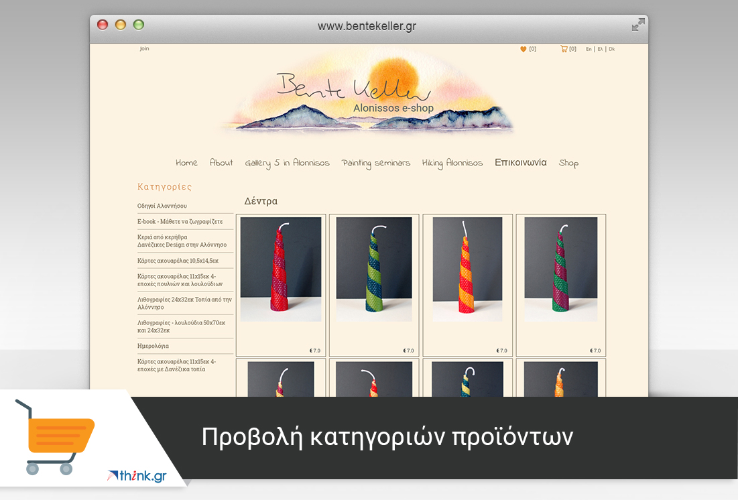The height and width of the screenshot is (500, 738).
Task: Click the cart count [0]
Action: [x=573, y=49]
